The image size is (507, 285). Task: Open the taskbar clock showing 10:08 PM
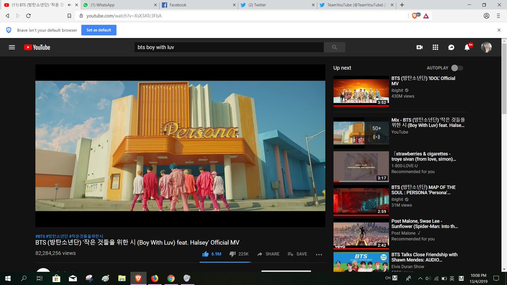coord(479,278)
